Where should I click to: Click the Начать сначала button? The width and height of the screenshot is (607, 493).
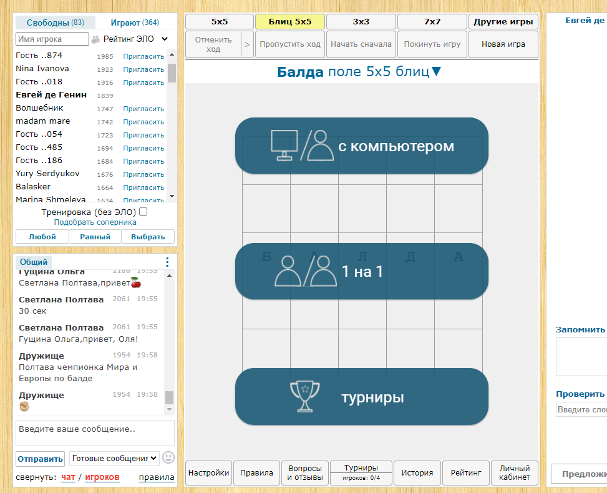pyautogui.click(x=361, y=44)
